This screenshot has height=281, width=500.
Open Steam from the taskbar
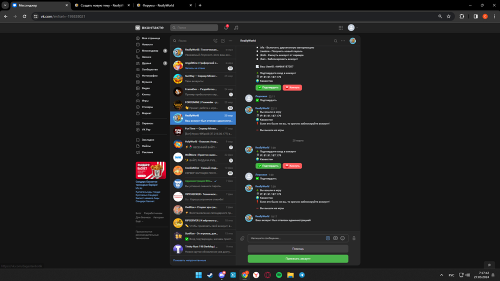click(x=210, y=275)
